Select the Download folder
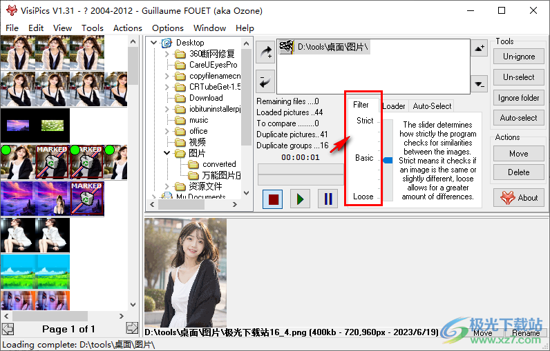 pos(206,98)
